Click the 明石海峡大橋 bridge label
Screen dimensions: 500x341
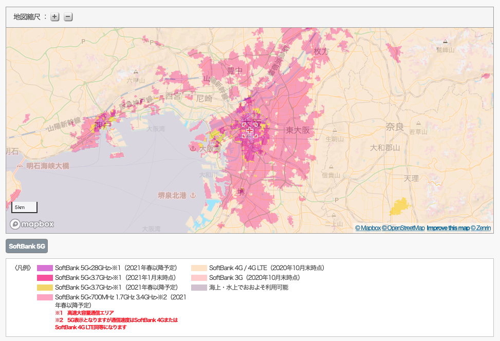coord(48,166)
